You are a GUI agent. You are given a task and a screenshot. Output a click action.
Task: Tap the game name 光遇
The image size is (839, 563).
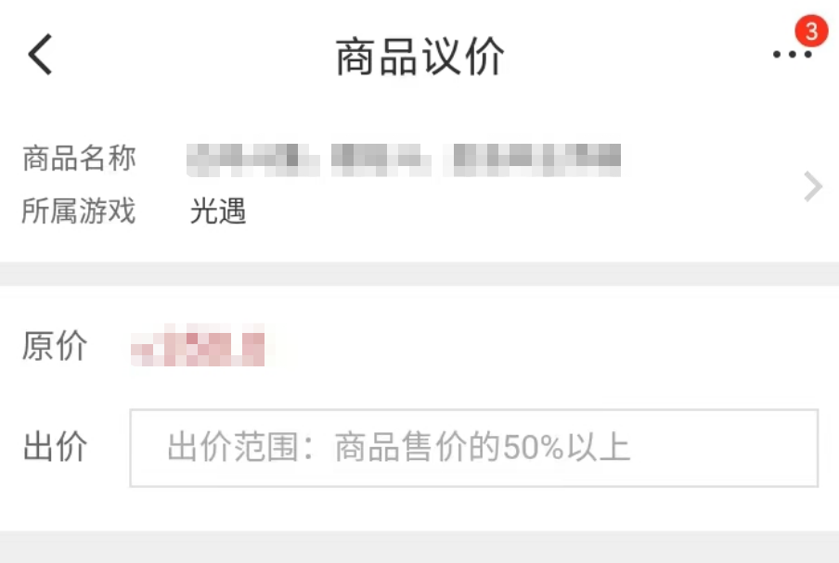click(218, 211)
